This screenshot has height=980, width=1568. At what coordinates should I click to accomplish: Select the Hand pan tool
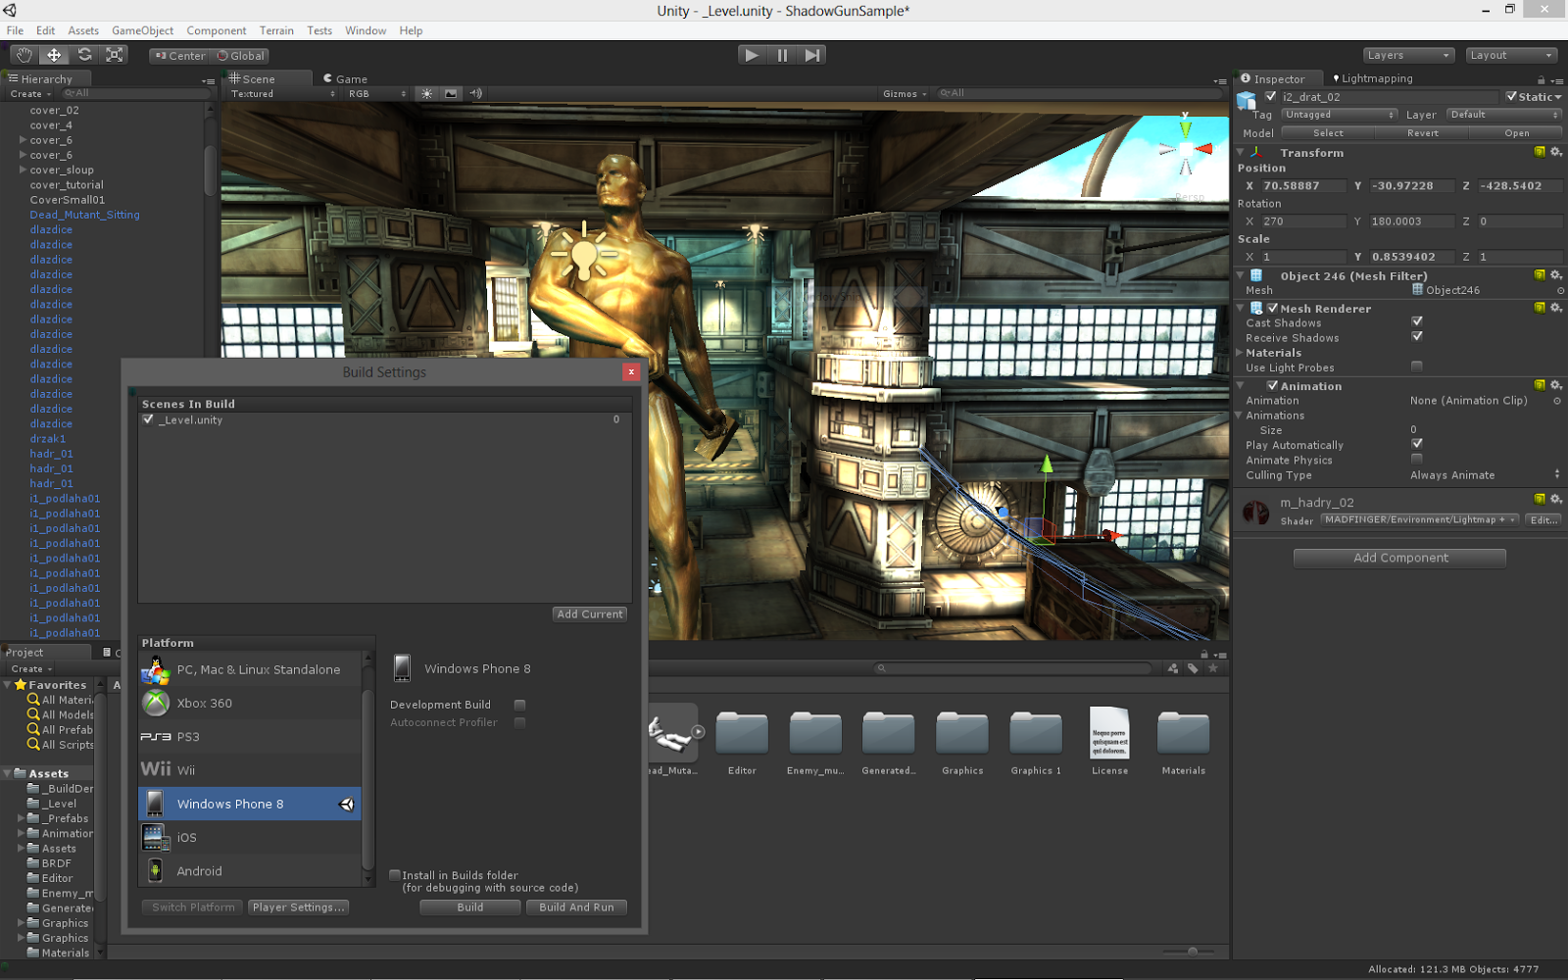[24, 55]
